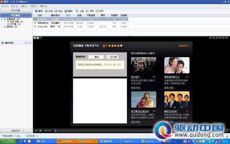Click the player's play button
The height and width of the screenshot is (144, 230).
[x=36, y=131]
